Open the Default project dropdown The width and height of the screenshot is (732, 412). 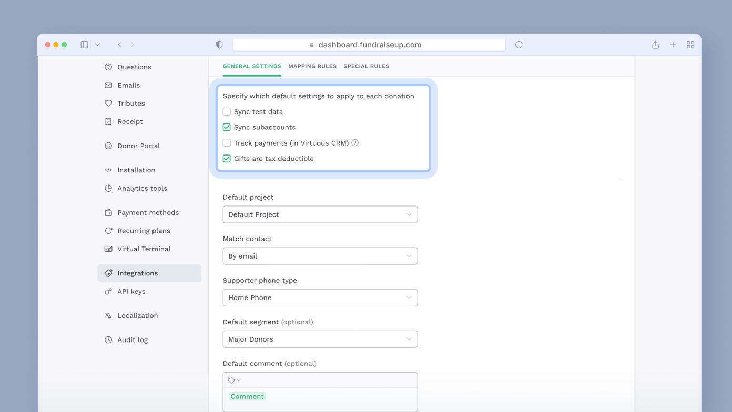[320, 214]
